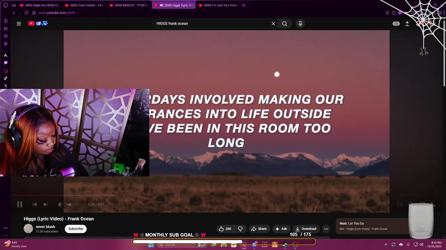The width and height of the screenshot is (446, 250).
Task: Switch to the Cash Cobain tab
Action: pos(84,5)
